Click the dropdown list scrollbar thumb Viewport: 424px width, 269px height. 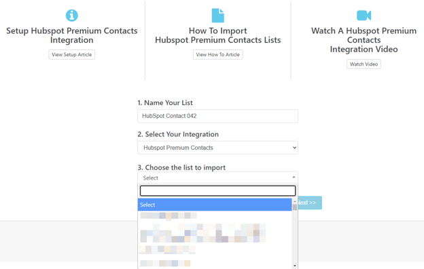tap(295, 207)
